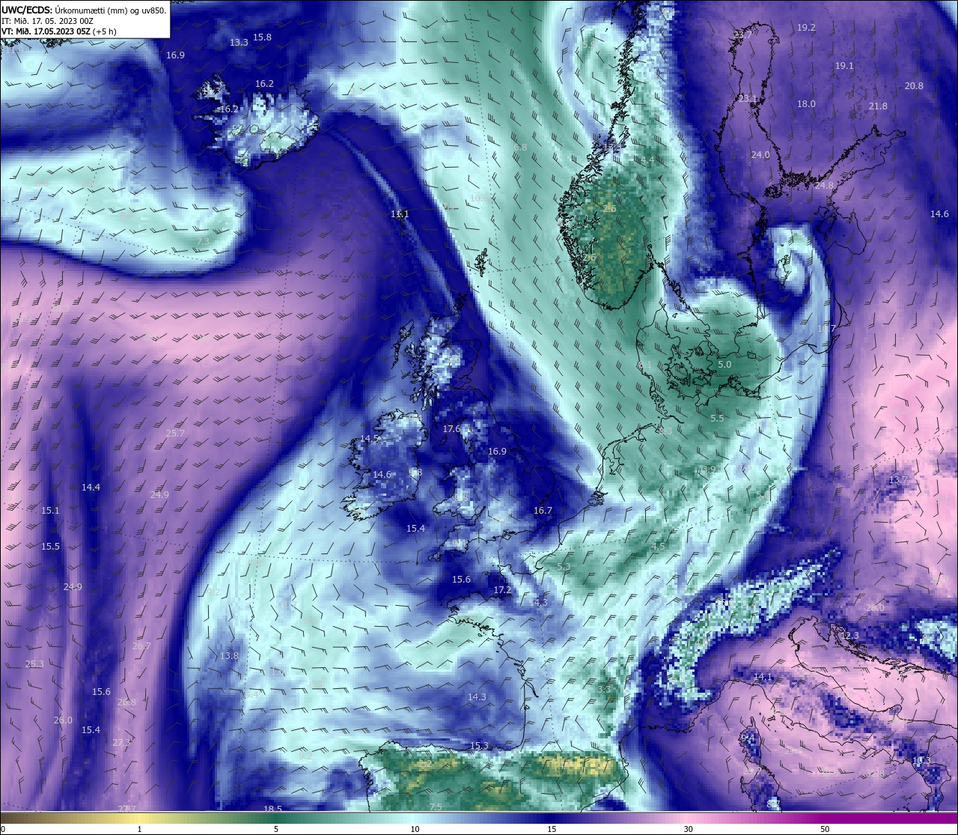The image size is (958, 835).
Task: Click the 13.8 value label
Action: [x=229, y=656]
